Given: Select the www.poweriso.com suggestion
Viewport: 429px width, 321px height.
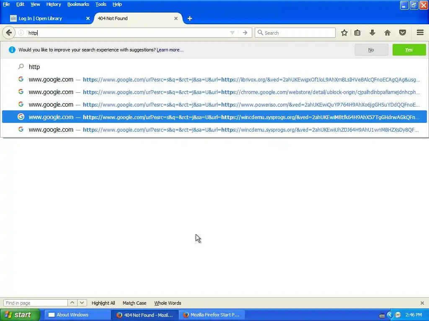Looking at the screenshot, I should (214, 104).
